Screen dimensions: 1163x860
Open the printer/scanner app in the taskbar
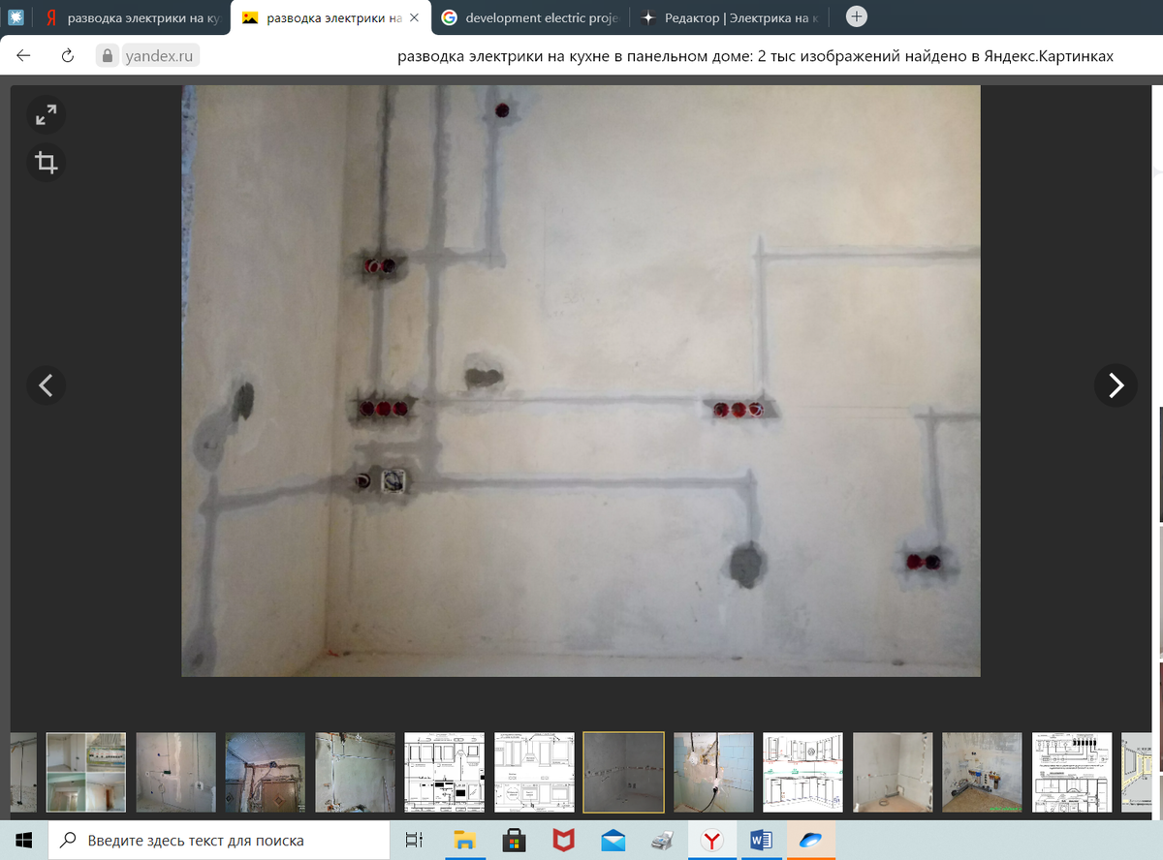[x=662, y=840]
